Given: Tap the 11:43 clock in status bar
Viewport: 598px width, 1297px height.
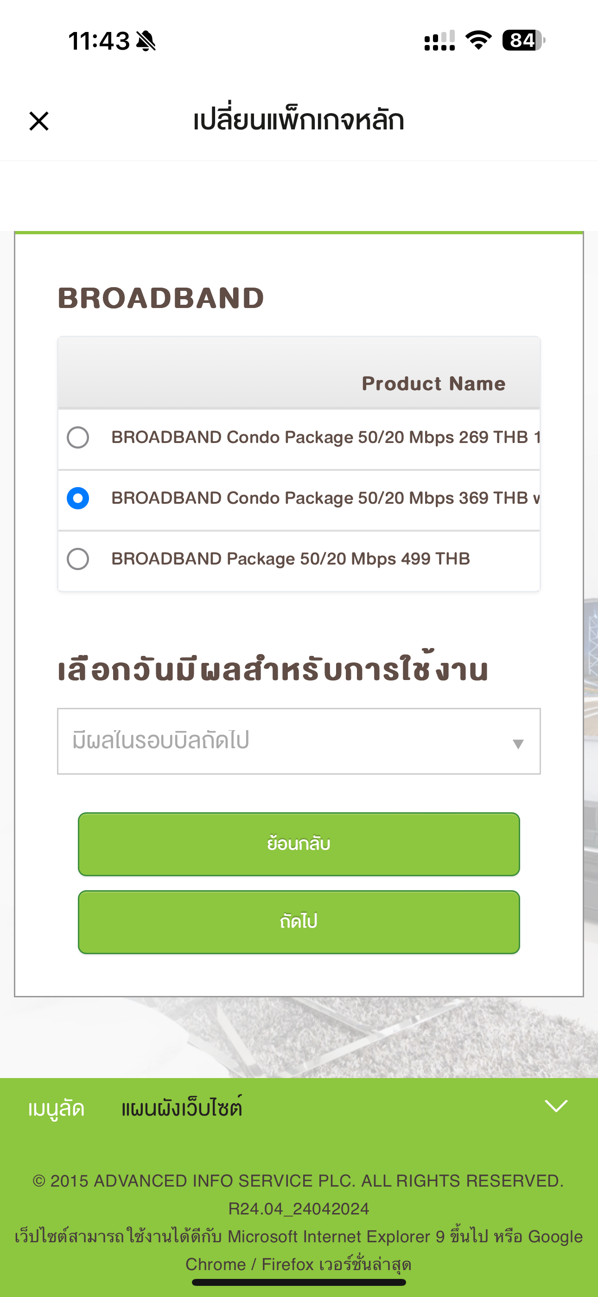Looking at the screenshot, I should click(x=99, y=41).
